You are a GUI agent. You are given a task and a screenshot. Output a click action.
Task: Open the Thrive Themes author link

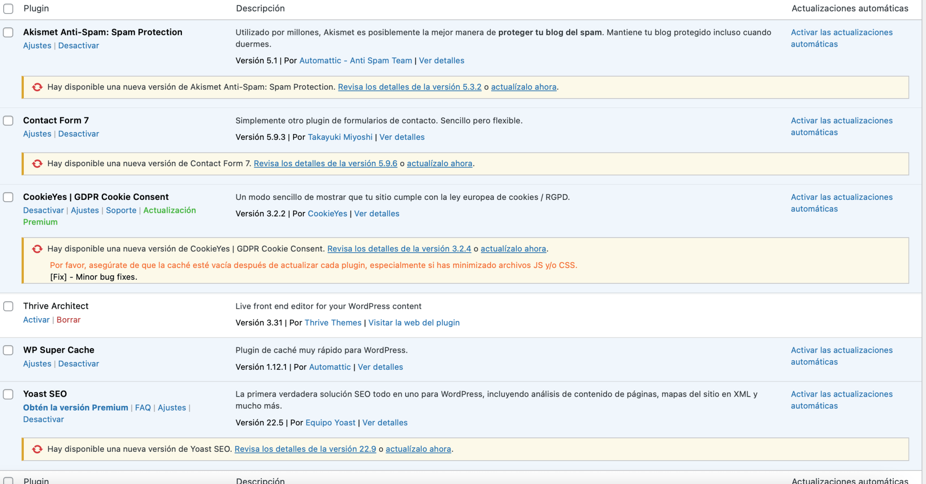click(x=333, y=323)
